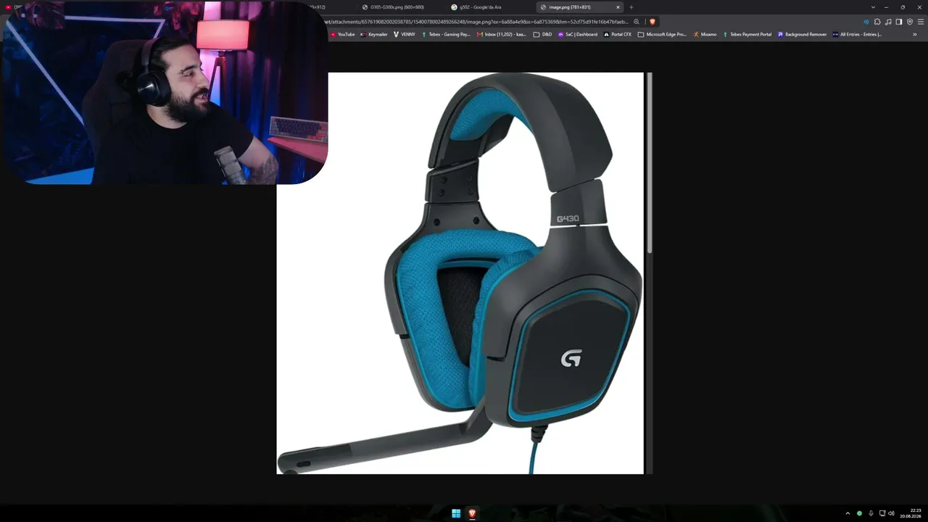Viewport: 928px width, 522px height.
Task: Click the zoom magnifier icon in address bar
Action: [637, 22]
